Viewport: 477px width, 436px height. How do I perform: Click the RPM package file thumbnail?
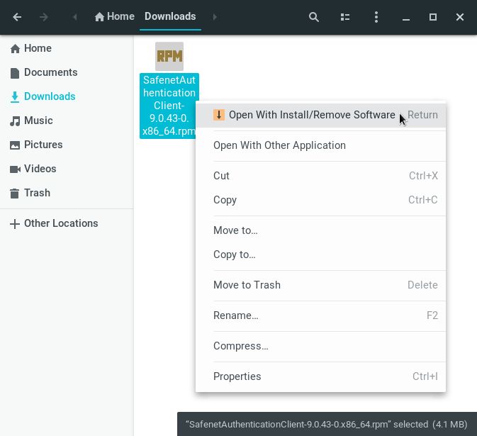coord(169,56)
